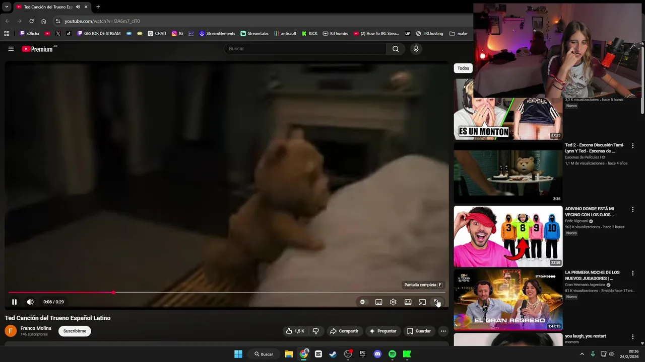Screen dimensions: 645x362
Task: Open Discord from the taskbar
Action: (377, 354)
